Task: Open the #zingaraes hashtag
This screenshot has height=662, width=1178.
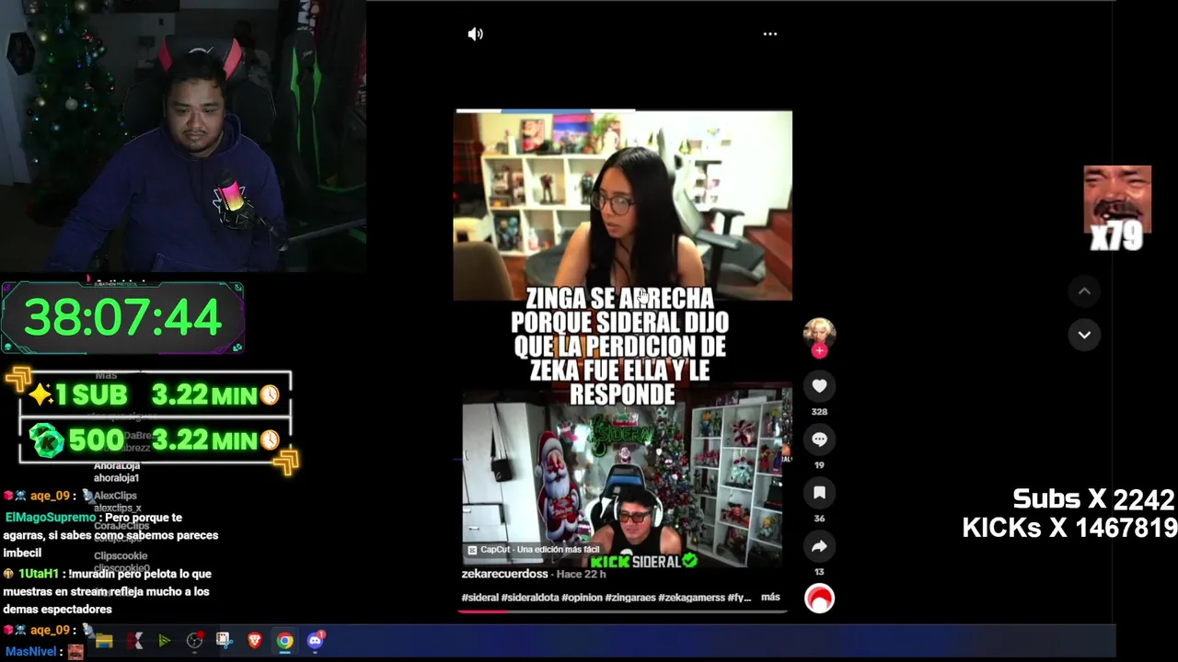Action: [x=629, y=598]
